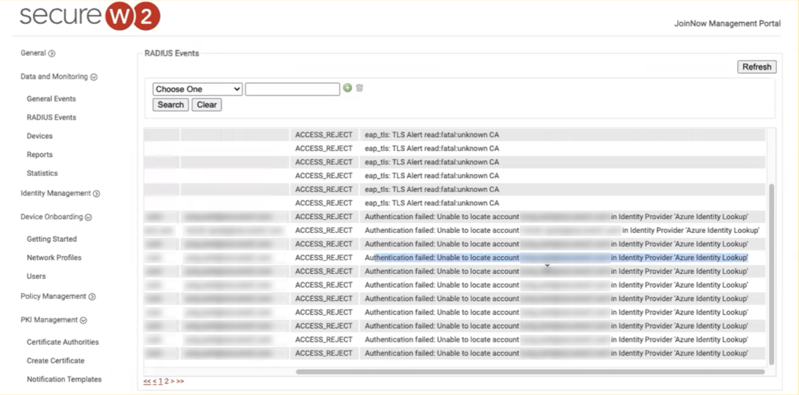
Task: Open General Events in the sidebar
Action: click(x=51, y=98)
